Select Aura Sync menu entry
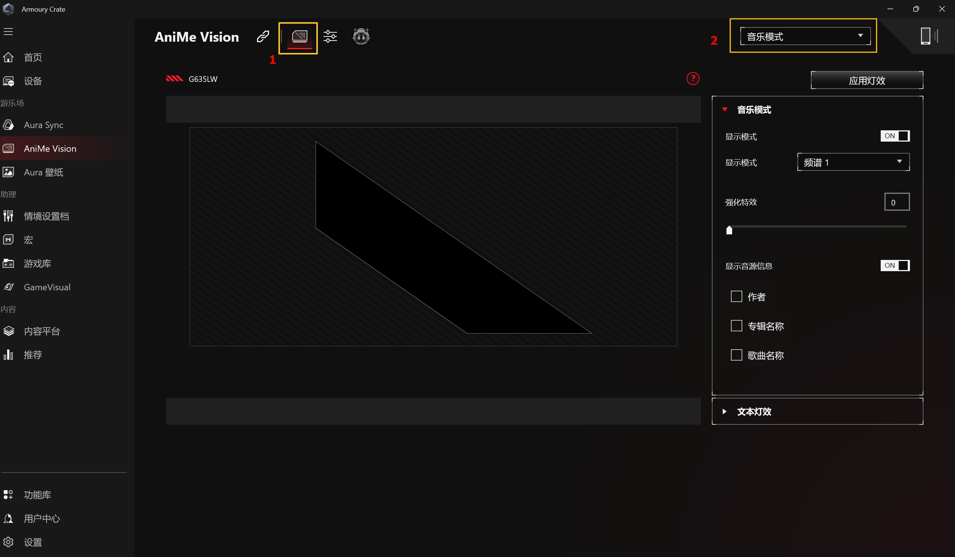This screenshot has width=955, height=557. pos(44,125)
